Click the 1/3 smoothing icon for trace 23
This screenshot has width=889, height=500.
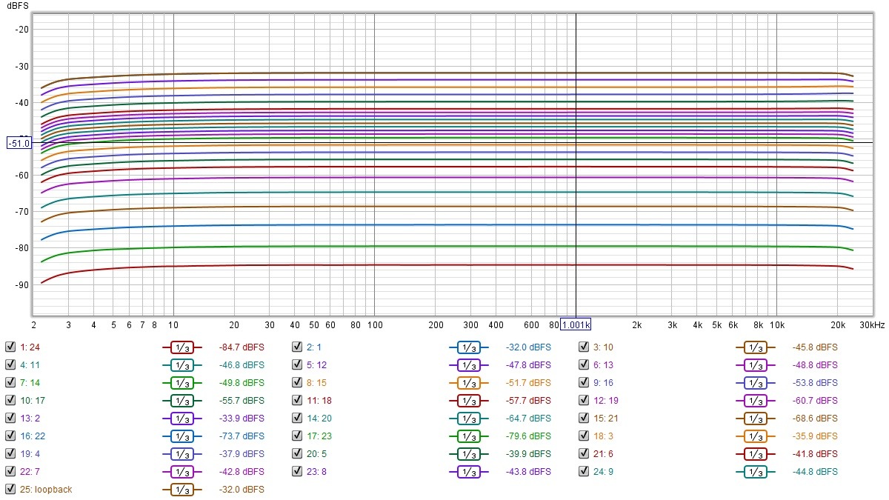tap(468, 436)
